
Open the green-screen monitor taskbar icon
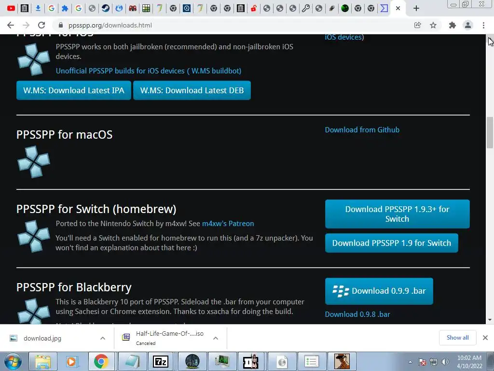tap(222, 361)
